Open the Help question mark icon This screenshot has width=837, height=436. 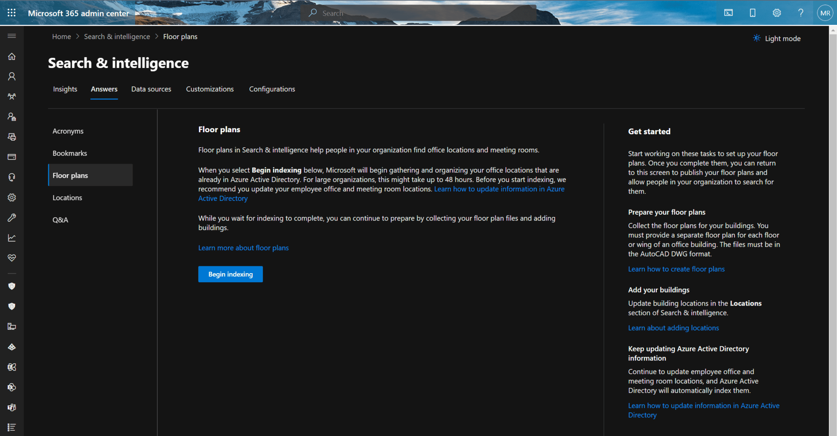pyautogui.click(x=801, y=13)
